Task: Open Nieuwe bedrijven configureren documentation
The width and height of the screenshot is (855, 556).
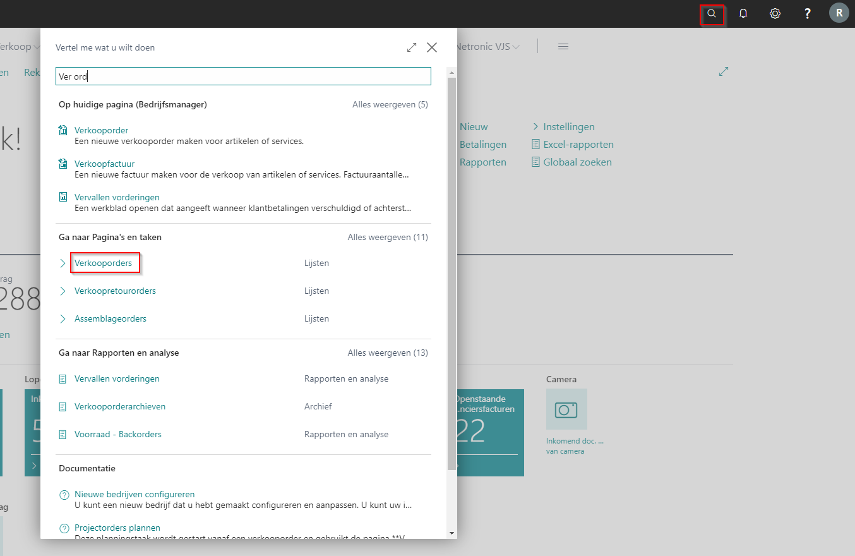Action: click(135, 495)
